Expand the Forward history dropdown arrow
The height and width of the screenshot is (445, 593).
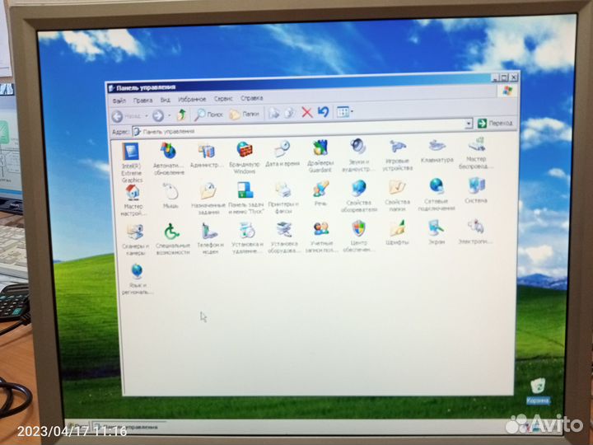(x=170, y=115)
